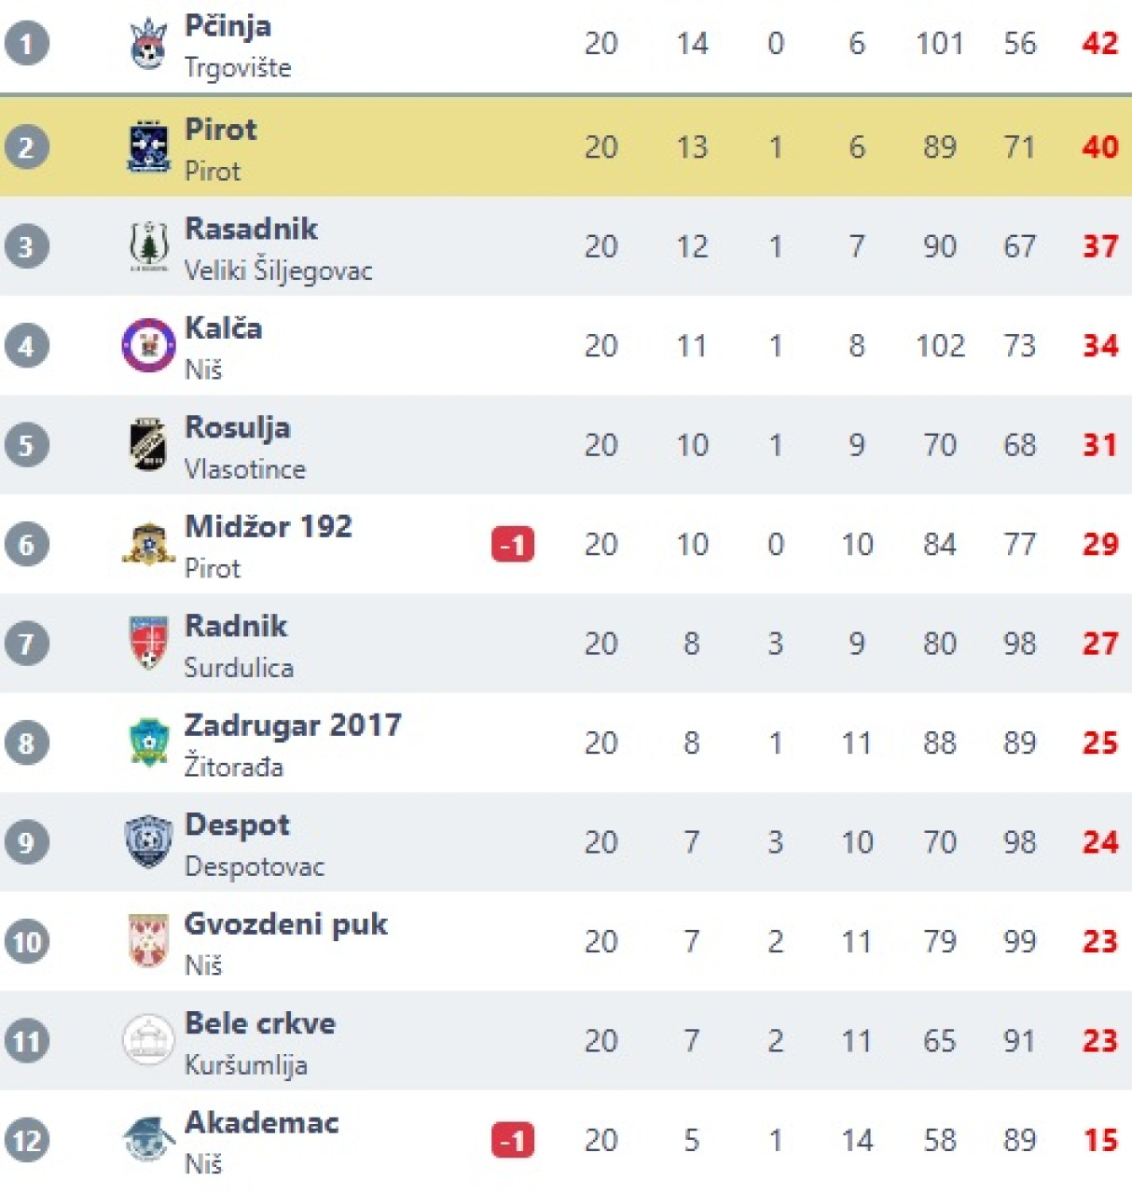Click the Despot club crest icon
Viewport: 1132px width, 1194px height.
point(148,841)
